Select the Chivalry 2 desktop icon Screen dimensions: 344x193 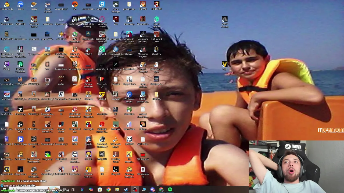point(156,51)
